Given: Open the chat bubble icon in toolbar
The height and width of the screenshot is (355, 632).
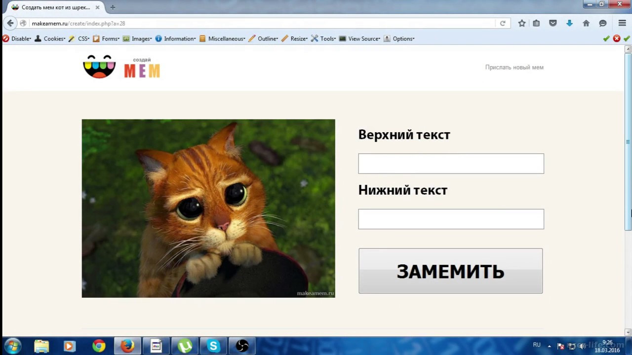Looking at the screenshot, I should 603,23.
